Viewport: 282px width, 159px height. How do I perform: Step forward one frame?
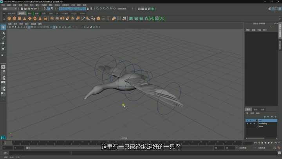(x=272, y=143)
